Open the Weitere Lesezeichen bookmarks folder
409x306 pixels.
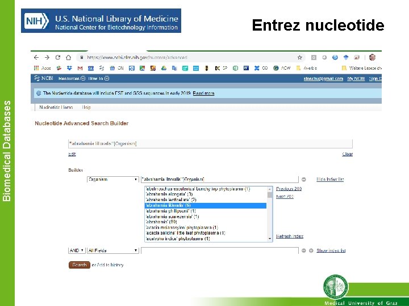pos(361,68)
